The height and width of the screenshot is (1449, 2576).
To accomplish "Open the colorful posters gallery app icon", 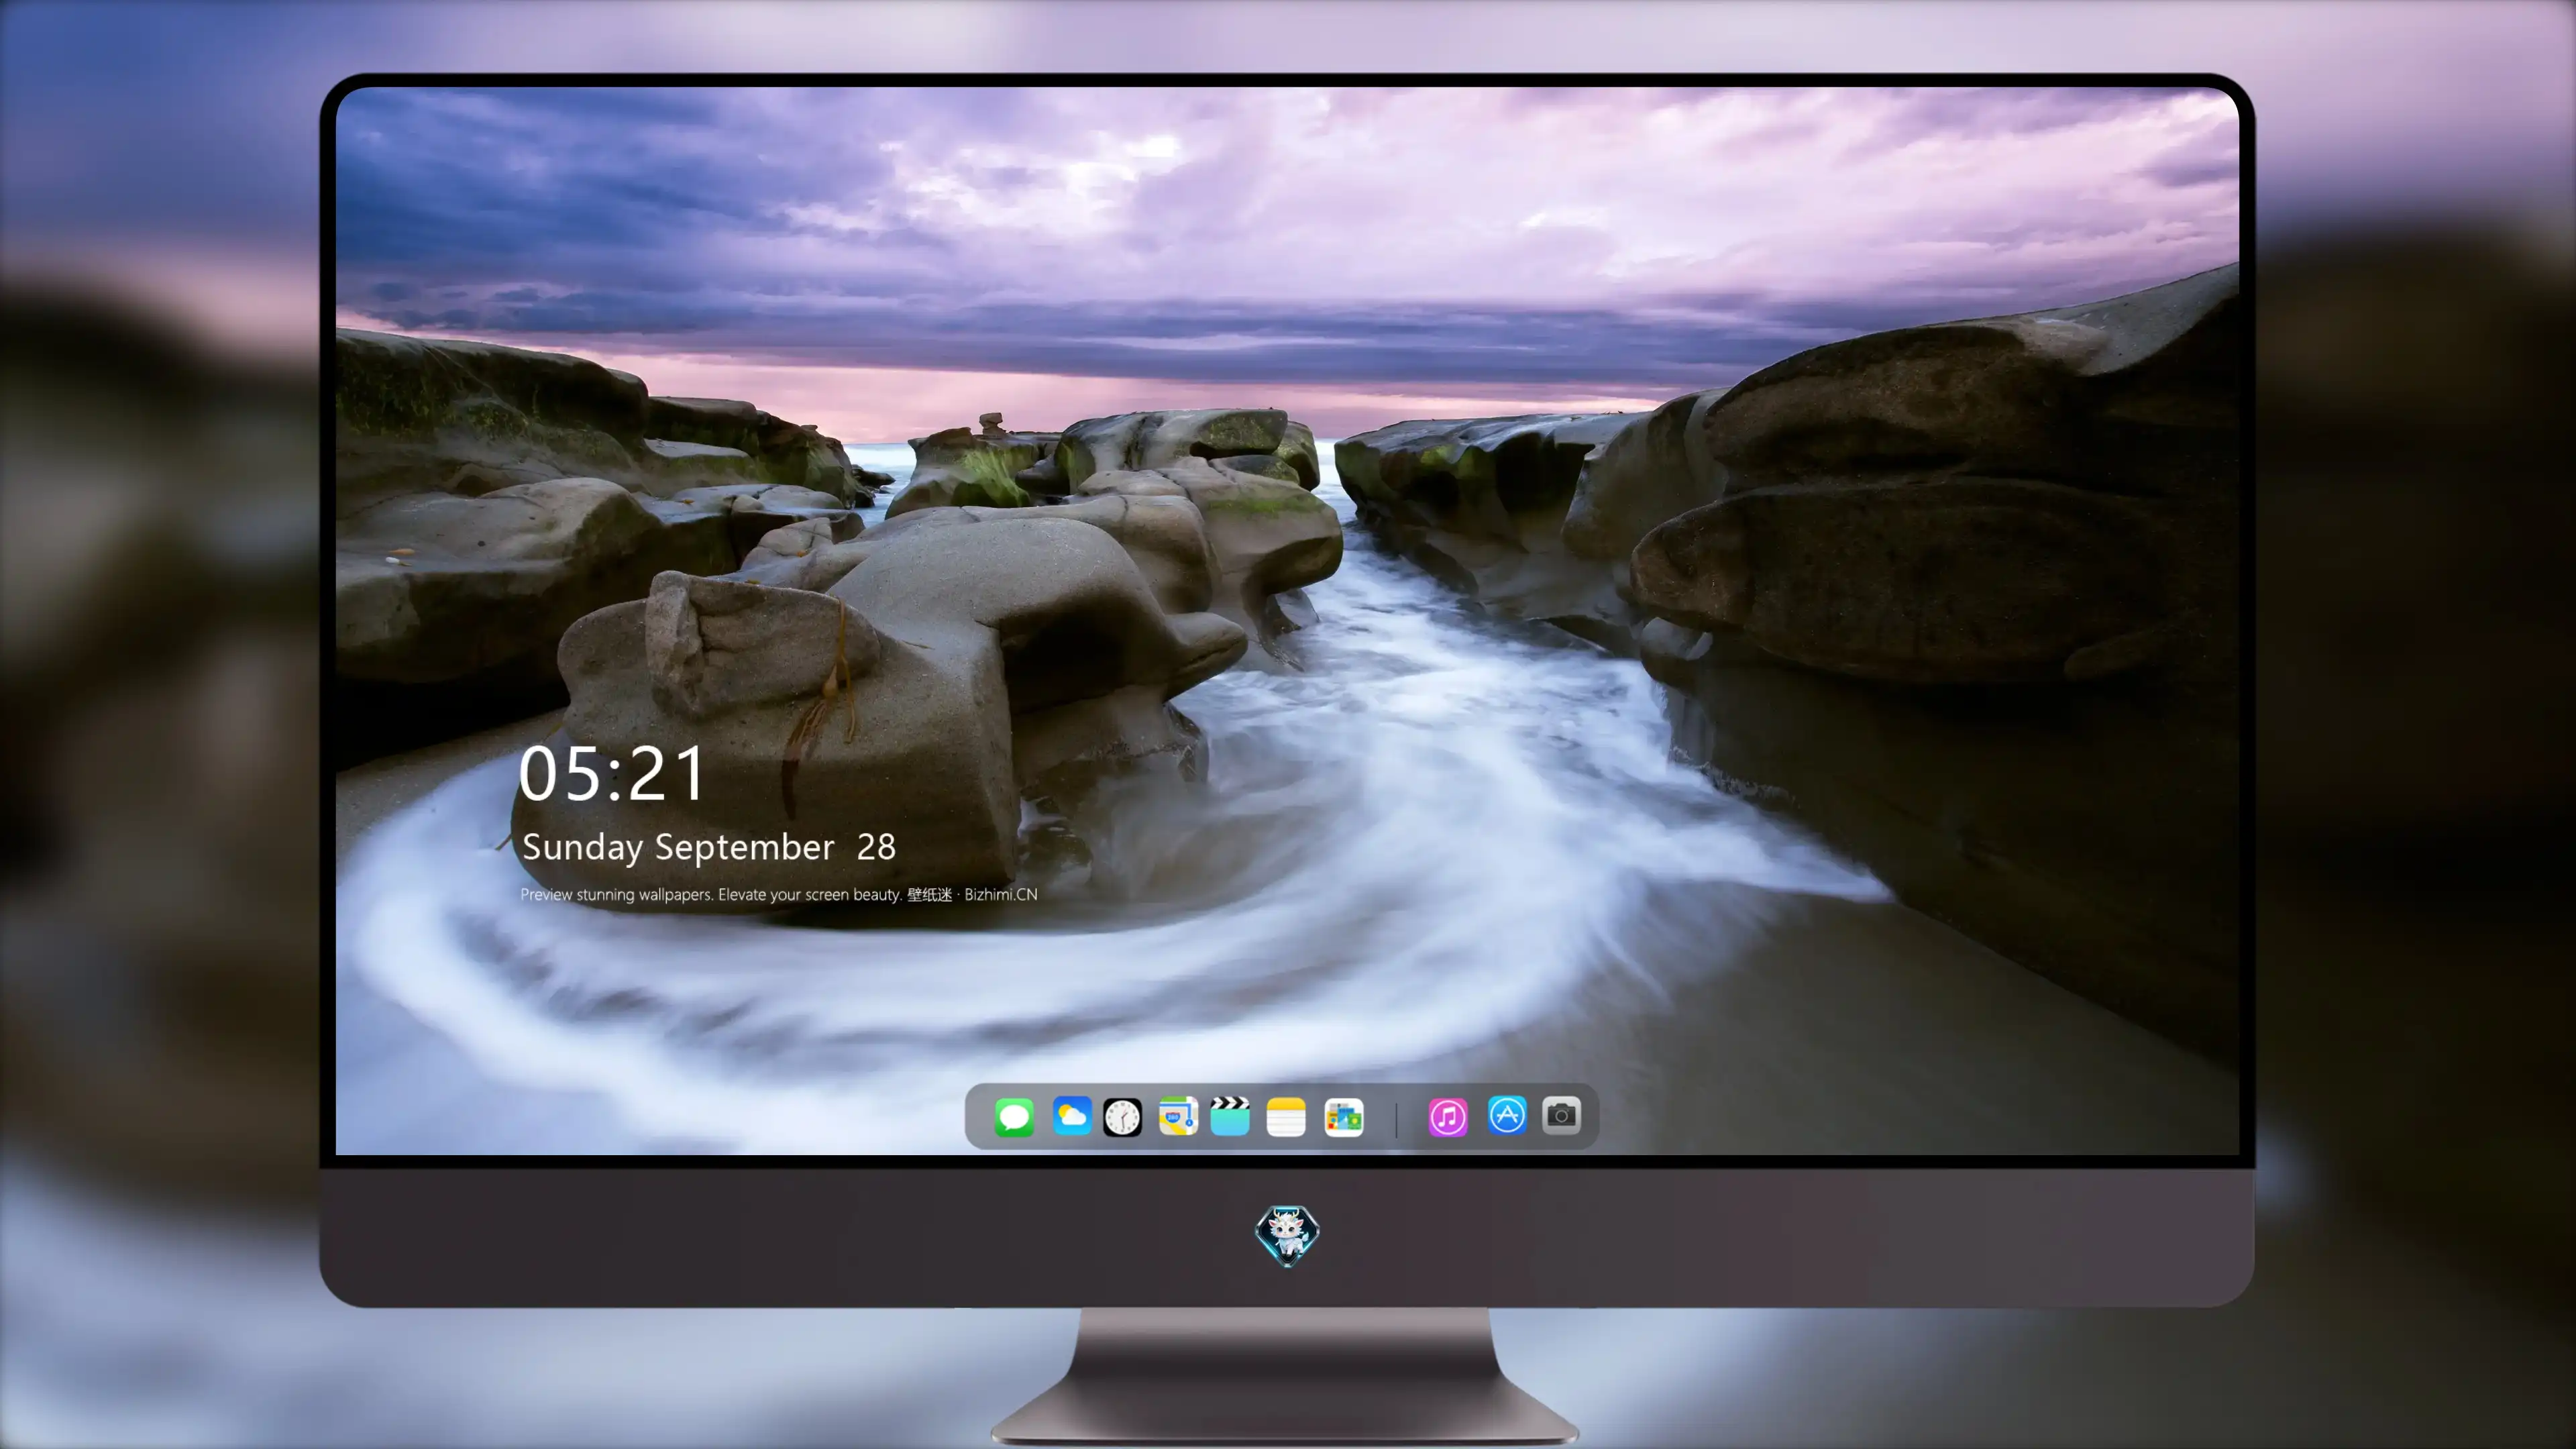I will point(1343,1117).
